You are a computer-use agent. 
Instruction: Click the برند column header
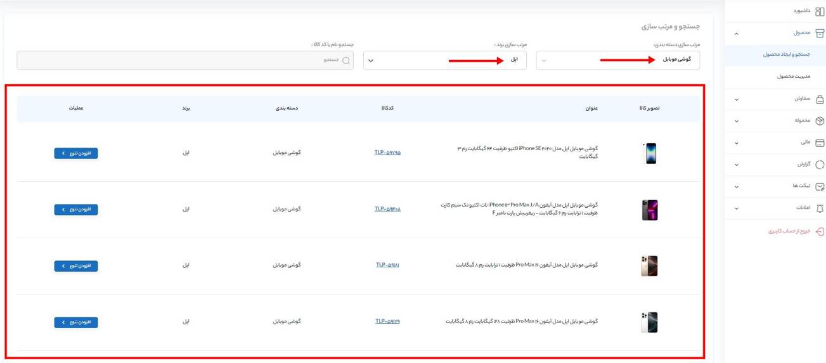pos(186,108)
